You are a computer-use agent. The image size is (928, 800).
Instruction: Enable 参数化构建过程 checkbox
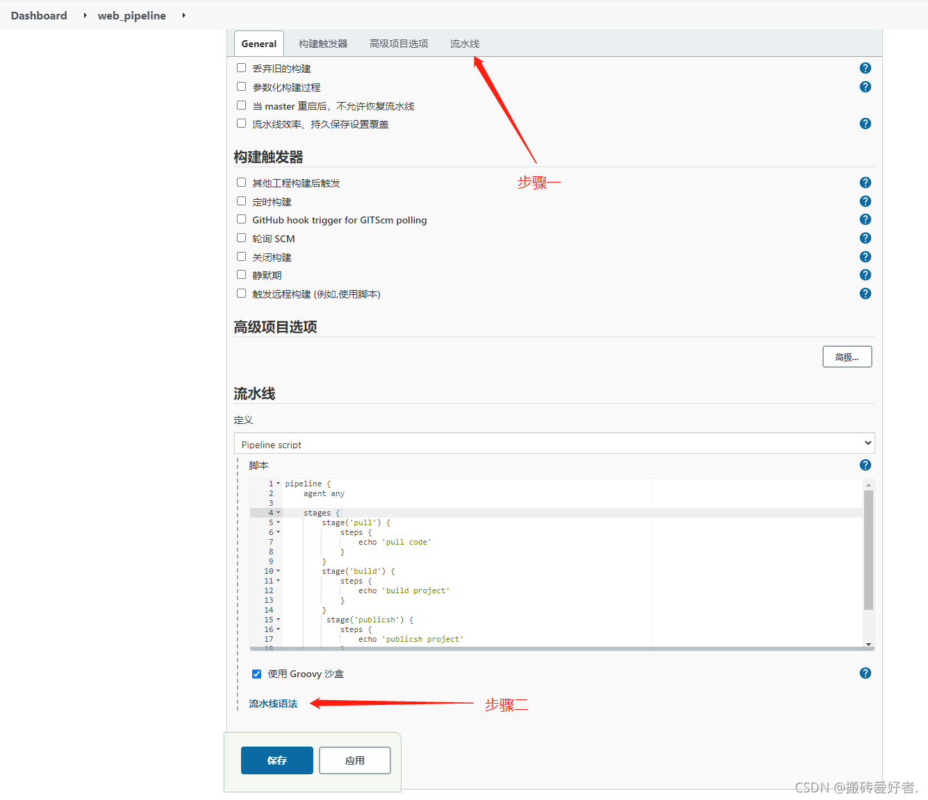(241, 87)
